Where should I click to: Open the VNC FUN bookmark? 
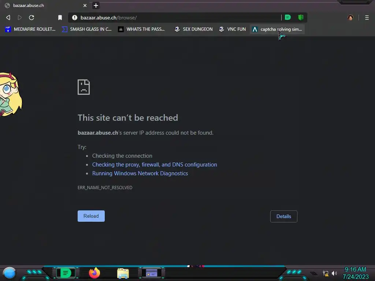coord(232,29)
